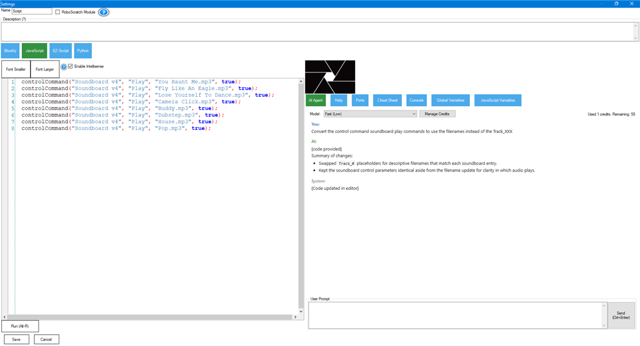Switch to the EZ-Script tab
640x346 pixels.
click(61, 51)
